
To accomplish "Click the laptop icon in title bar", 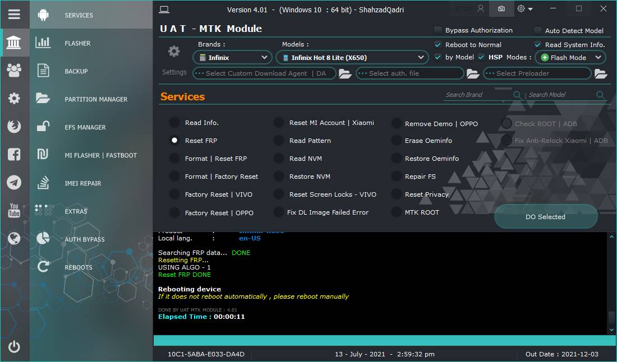I will click(x=164, y=10).
